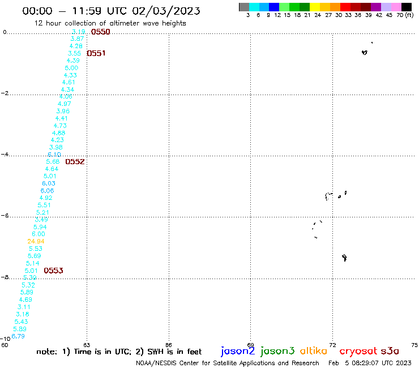419x368 pixels.
Task: Select the 5.68 reading beside 0552
Action: tap(53, 161)
